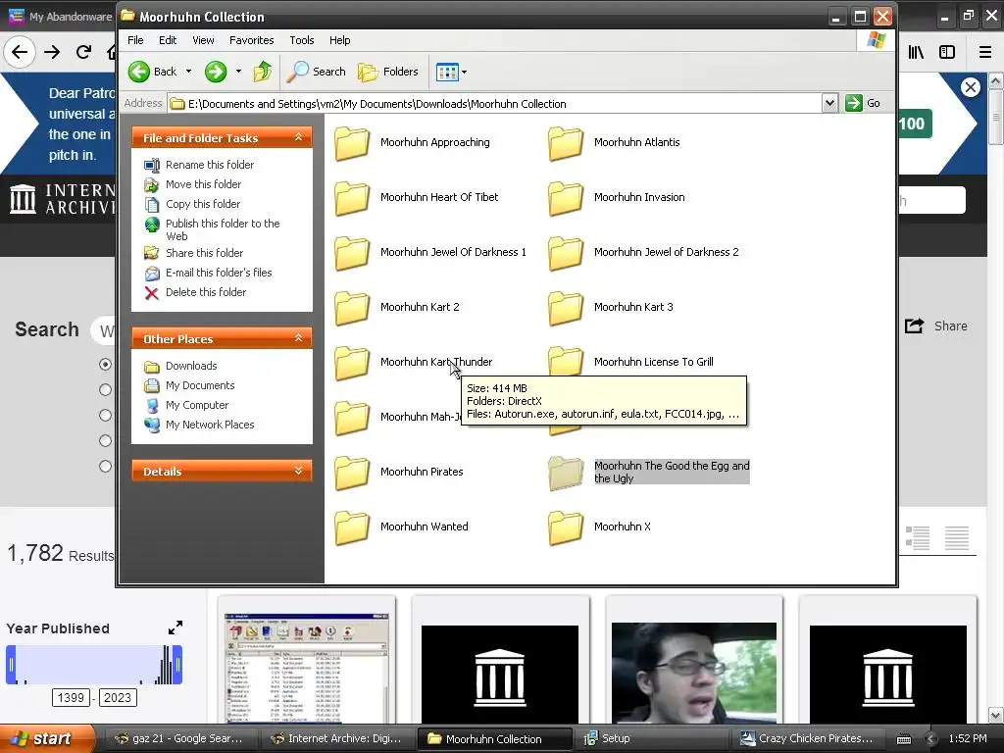Toggle the Folders pane
Viewport: 1004px width, 753px height.
(x=388, y=72)
